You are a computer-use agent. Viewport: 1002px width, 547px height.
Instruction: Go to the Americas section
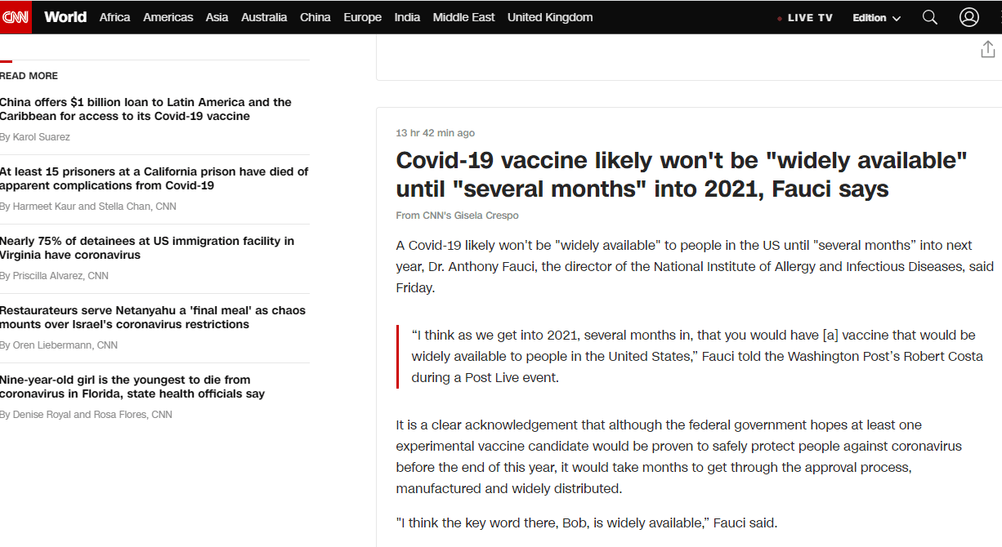click(x=168, y=17)
